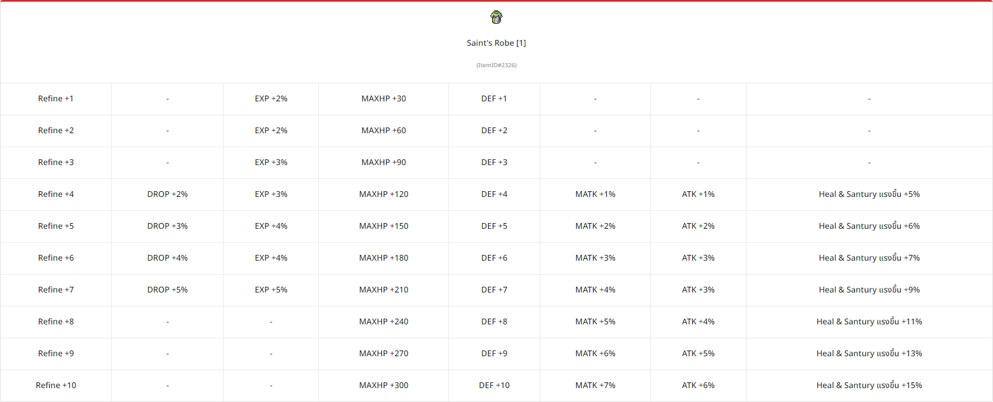Click the ItemID#2326 label
Viewport: 993px width, 402px height.
point(496,65)
